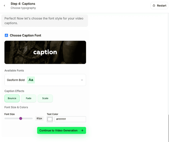The image size is (169, 142).
Task: Enable the Bounce caption effect
Action: pos(12,98)
